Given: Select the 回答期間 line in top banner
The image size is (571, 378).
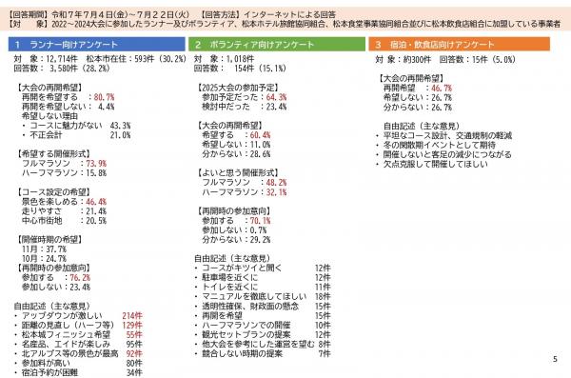Looking at the screenshot, I should pos(172,14).
